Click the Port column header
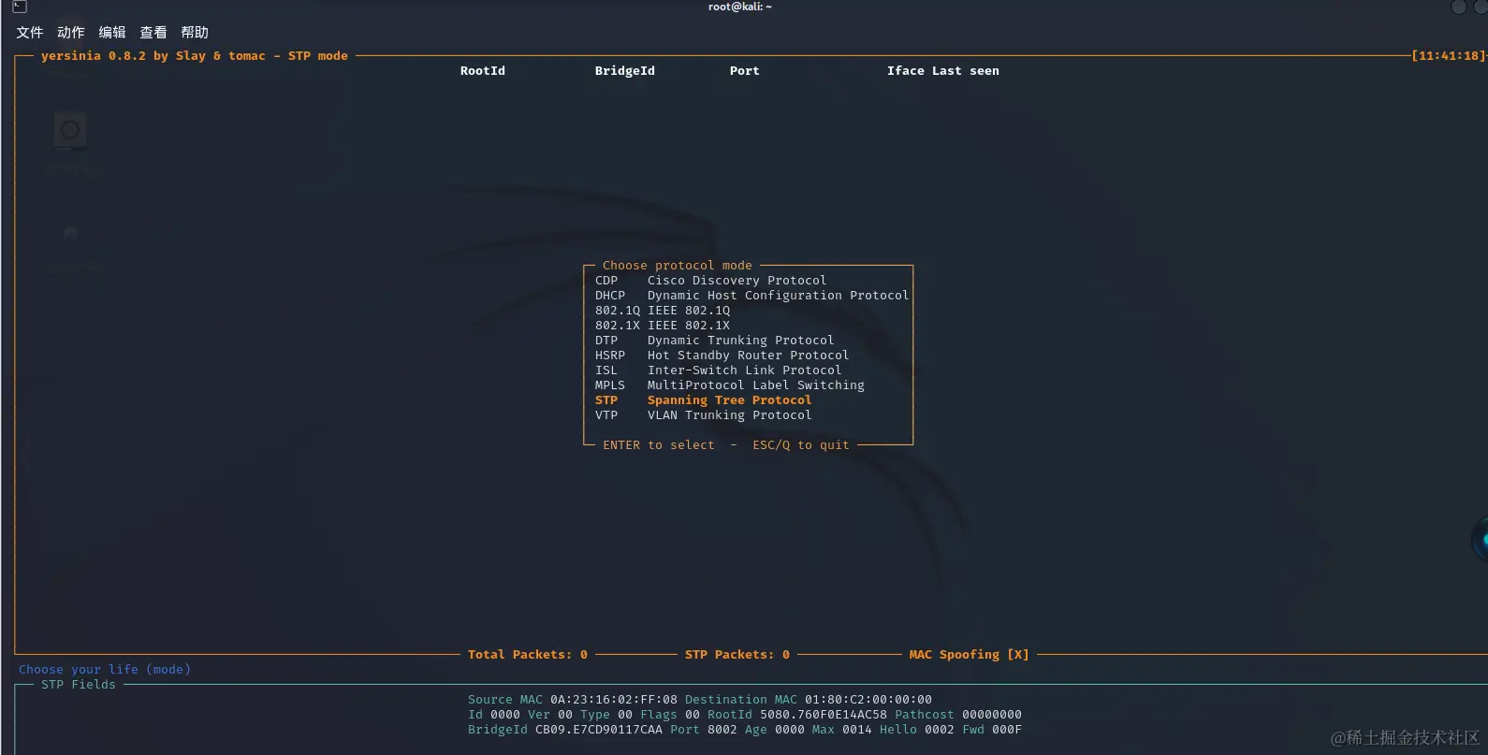The width and height of the screenshot is (1488, 755). [745, 71]
